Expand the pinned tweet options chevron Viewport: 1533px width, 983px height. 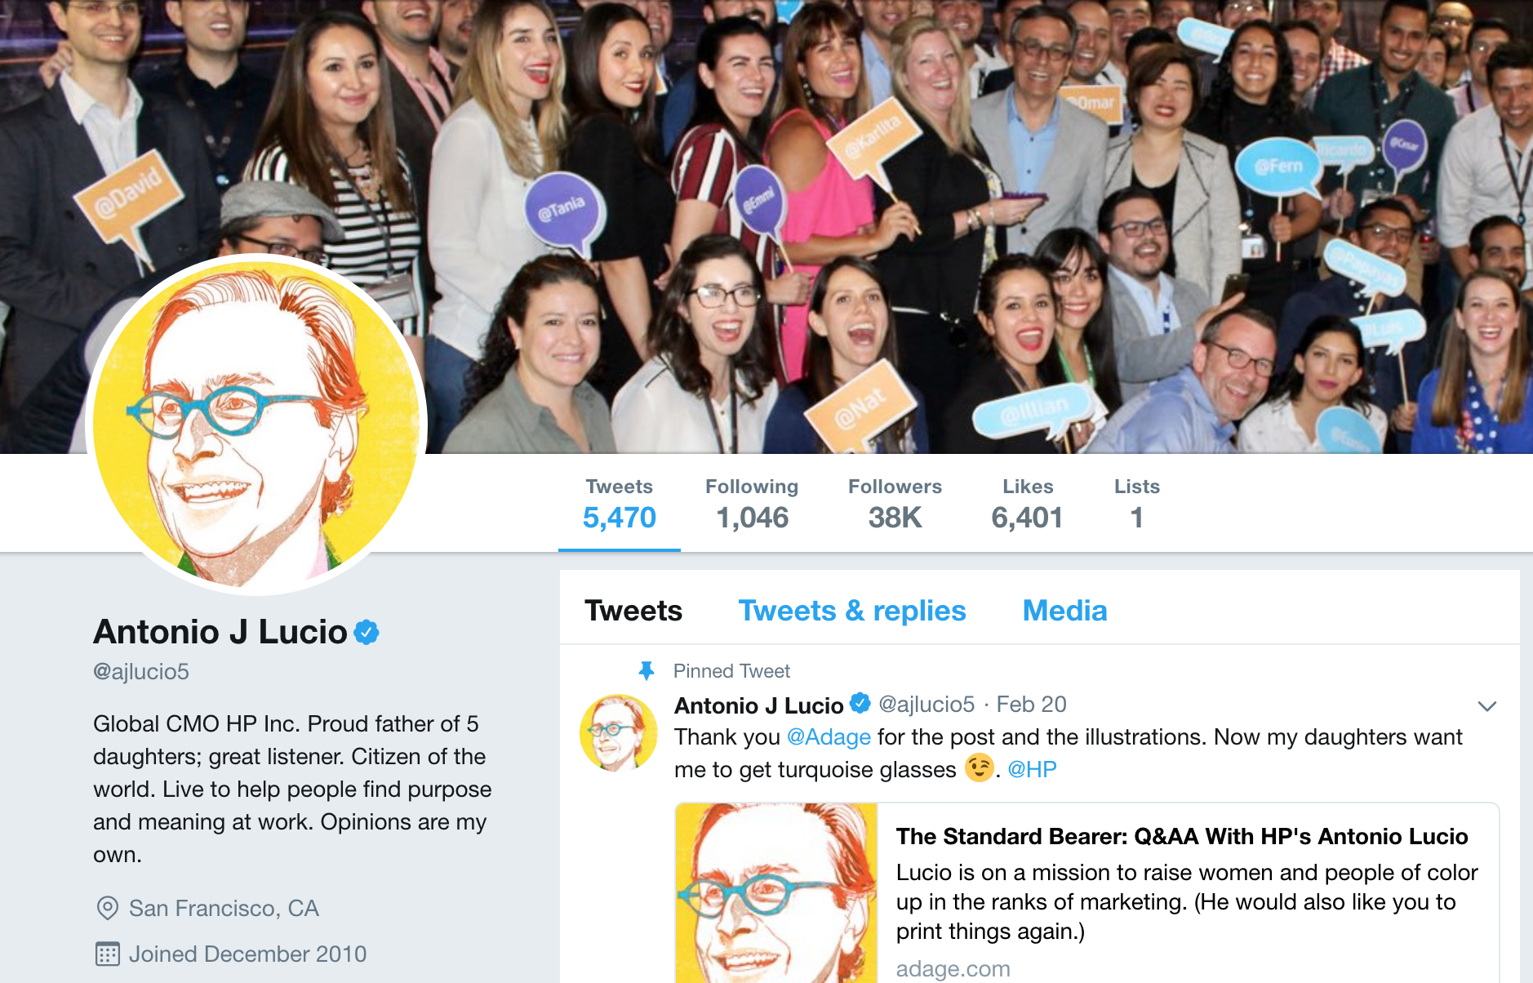tap(1487, 706)
